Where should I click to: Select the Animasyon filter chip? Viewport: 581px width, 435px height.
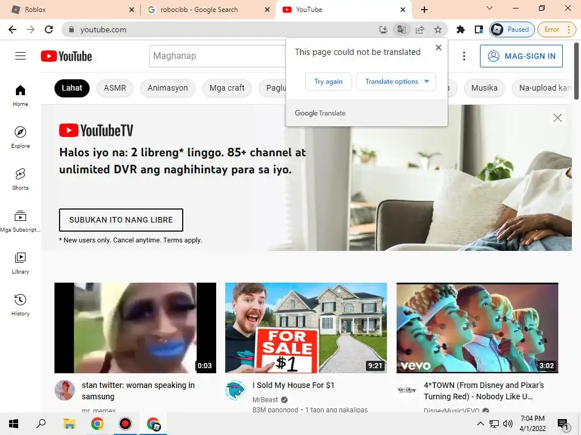pyautogui.click(x=168, y=88)
